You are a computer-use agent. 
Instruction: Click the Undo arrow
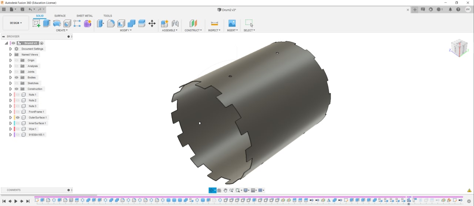tap(30, 9)
